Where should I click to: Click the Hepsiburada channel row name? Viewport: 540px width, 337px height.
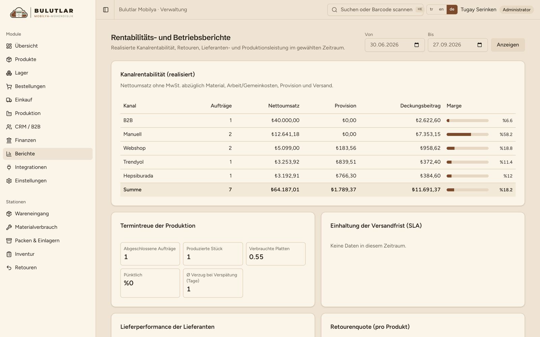pyautogui.click(x=138, y=176)
